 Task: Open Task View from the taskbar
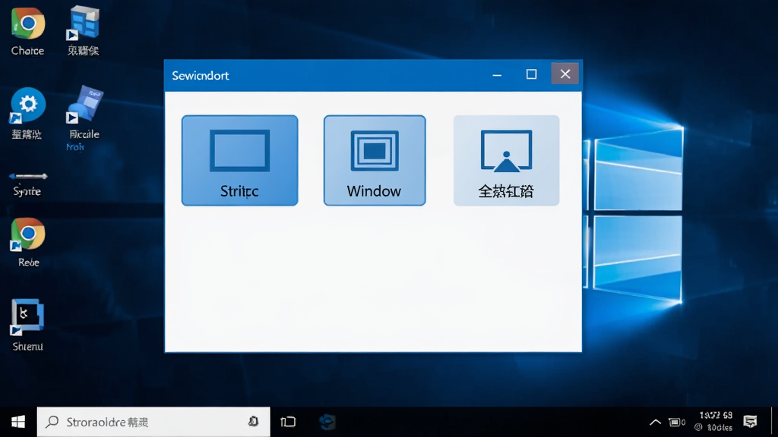(x=288, y=422)
